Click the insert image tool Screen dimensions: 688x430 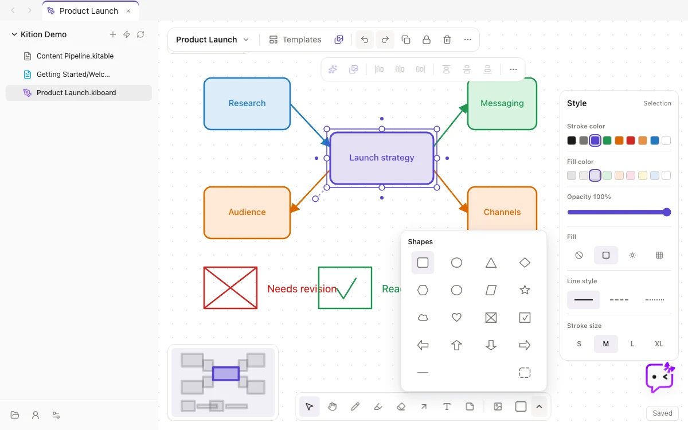click(498, 406)
